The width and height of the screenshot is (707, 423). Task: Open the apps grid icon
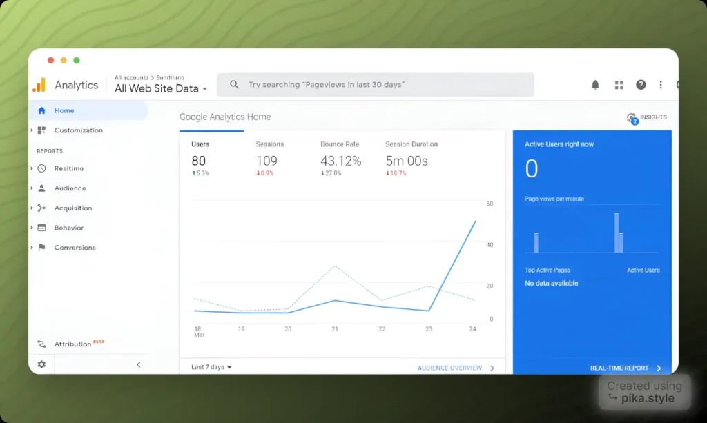click(619, 85)
